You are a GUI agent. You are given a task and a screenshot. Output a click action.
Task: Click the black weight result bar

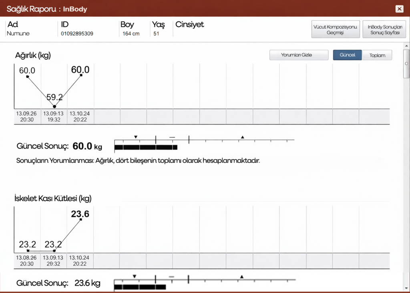pos(146,147)
